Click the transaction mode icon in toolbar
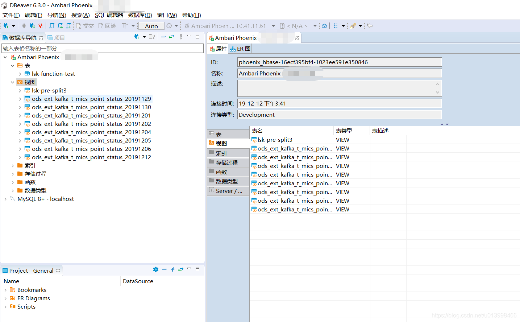This screenshot has height=322, width=520. pos(125,26)
